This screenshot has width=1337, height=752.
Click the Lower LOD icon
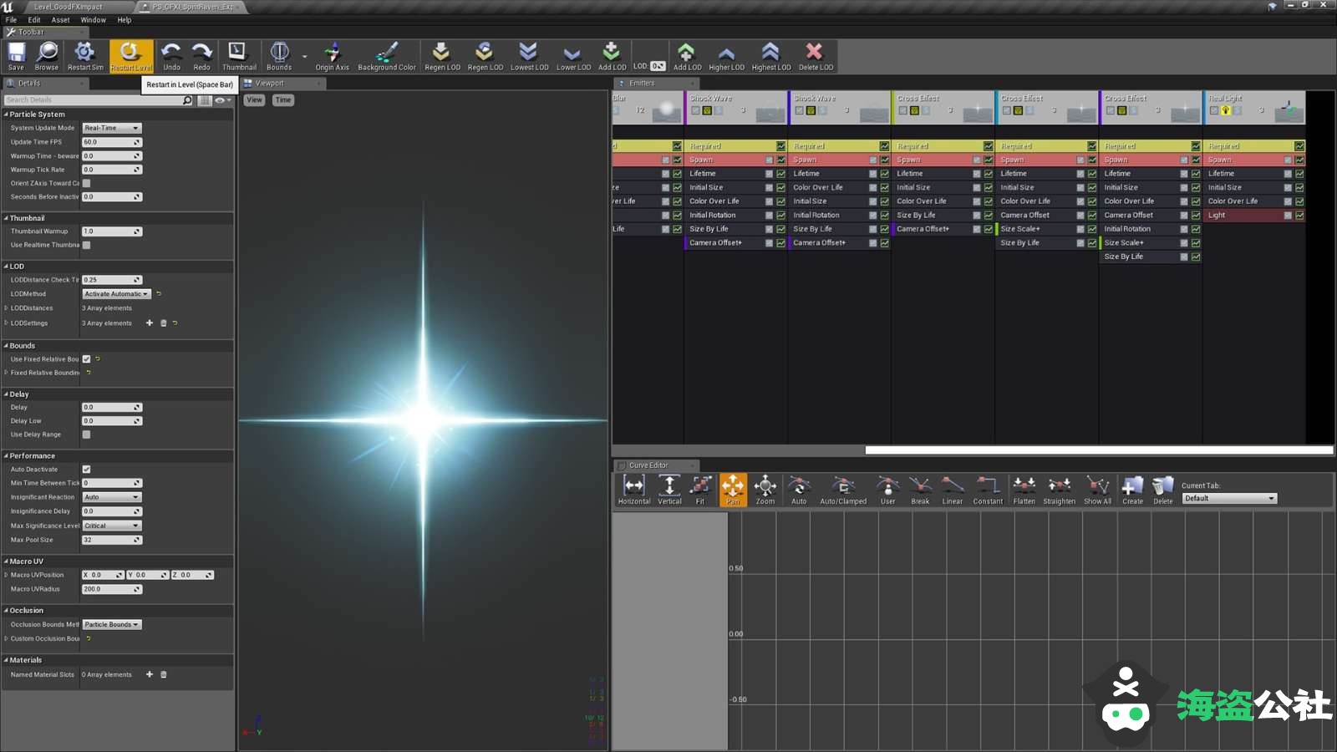pos(573,56)
